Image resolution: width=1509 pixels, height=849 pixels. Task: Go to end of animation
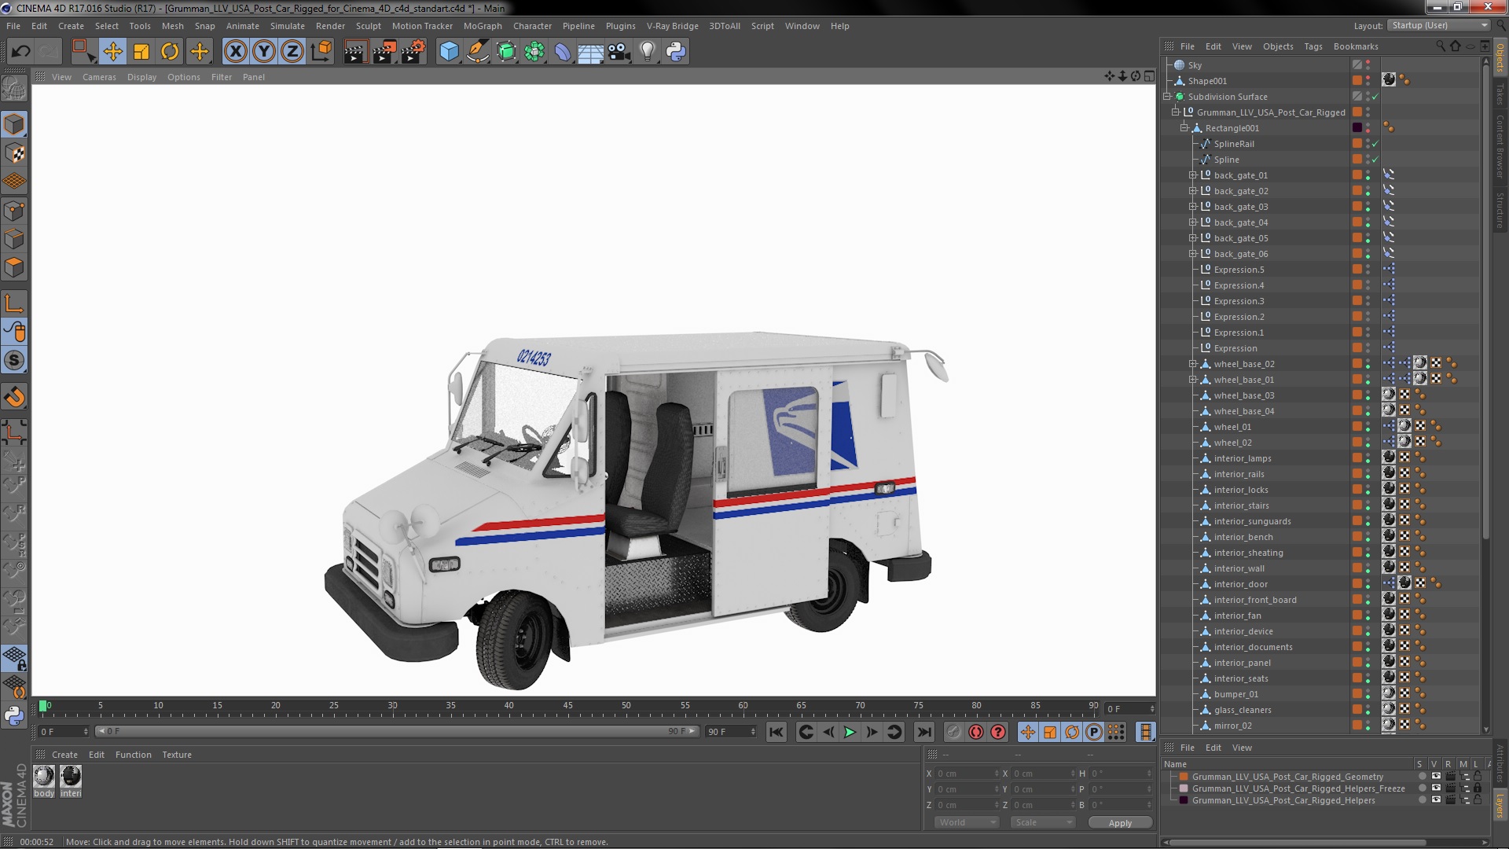pyautogui.click(x=924, y=732)
